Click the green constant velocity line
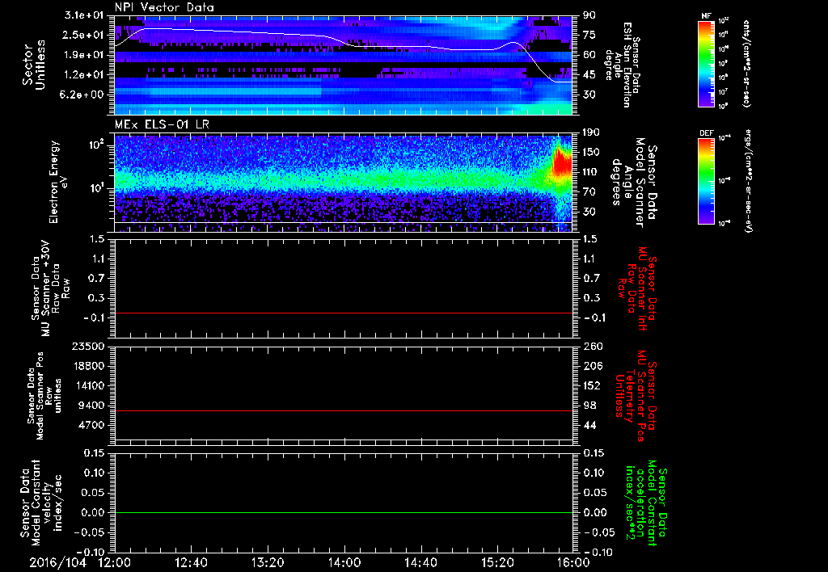The width and height of the screenshot is (828, 572). [343, 512]
